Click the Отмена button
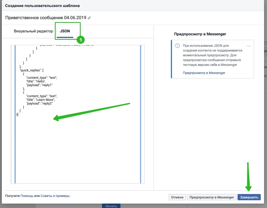Image resolution: width=267 pixels, height=208 pixels. (177, 197)
